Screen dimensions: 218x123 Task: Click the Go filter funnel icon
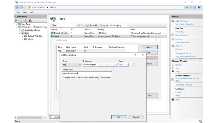[x=79, y=25]
